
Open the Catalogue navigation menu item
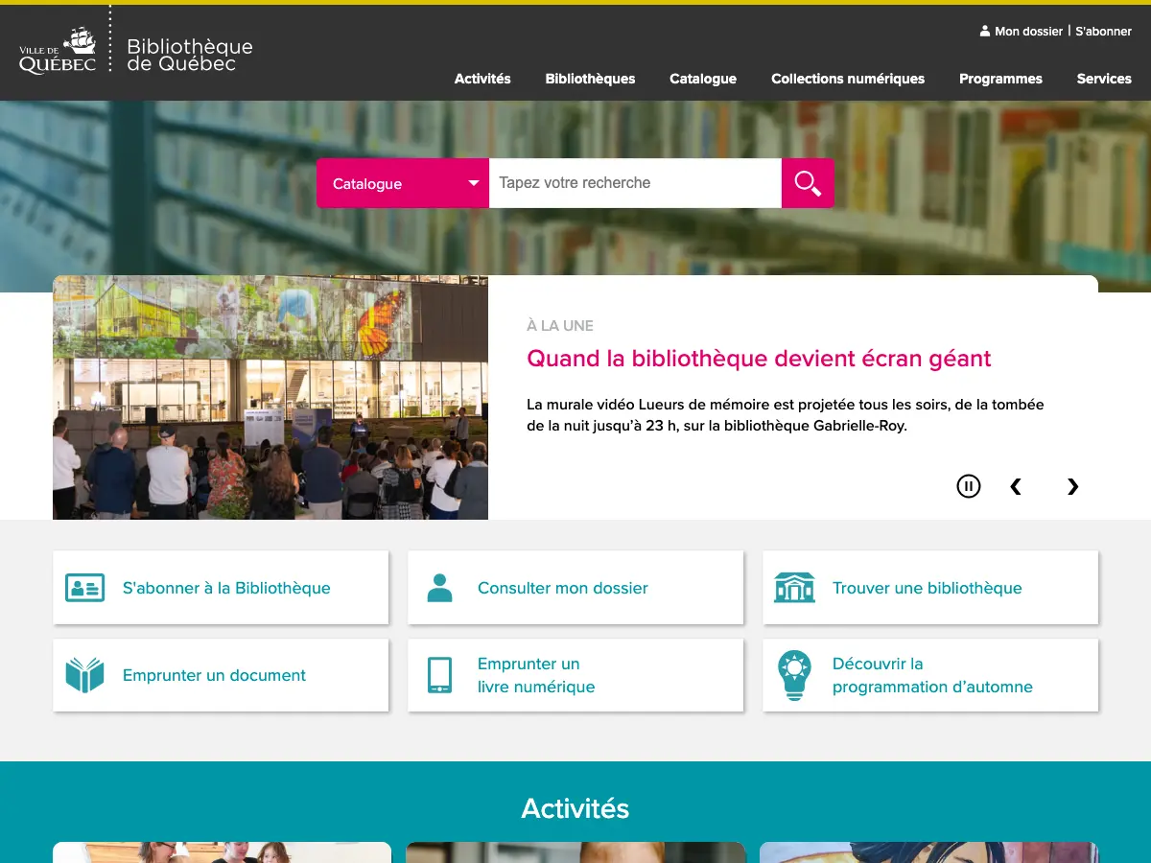tap(703, 79)
